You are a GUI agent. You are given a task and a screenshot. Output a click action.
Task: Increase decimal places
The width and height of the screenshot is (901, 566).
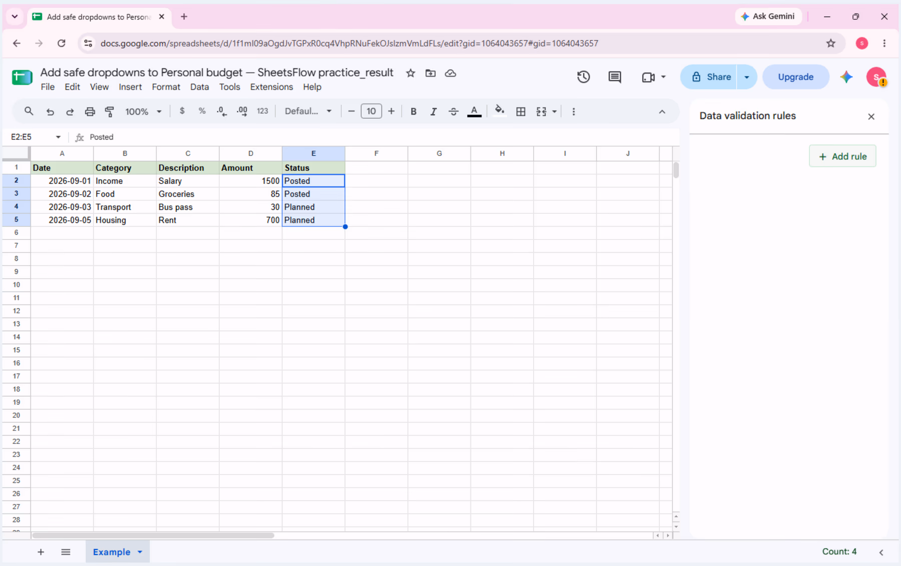242,111
